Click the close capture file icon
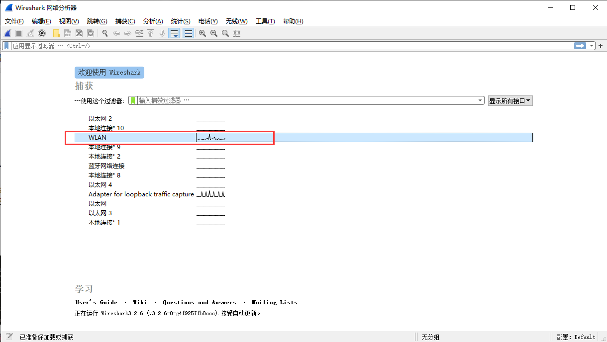This screenshot has height=342, width=607. [79, 33]
